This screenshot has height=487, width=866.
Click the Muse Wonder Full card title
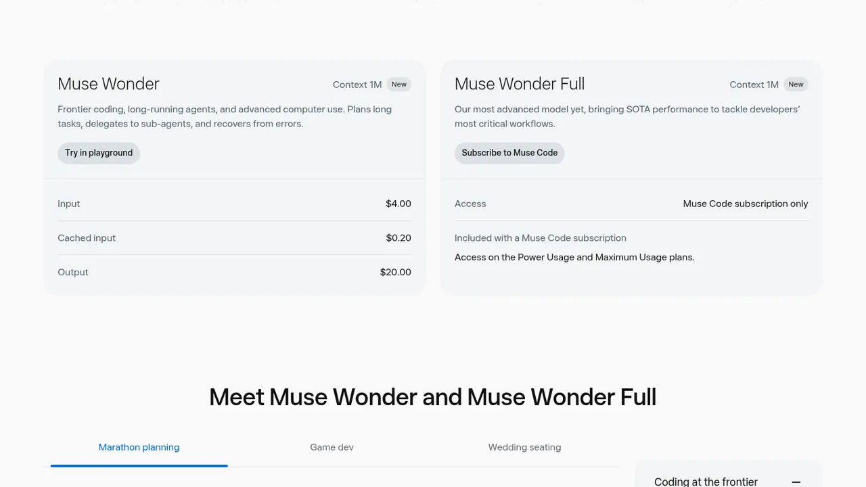point(520,84)
